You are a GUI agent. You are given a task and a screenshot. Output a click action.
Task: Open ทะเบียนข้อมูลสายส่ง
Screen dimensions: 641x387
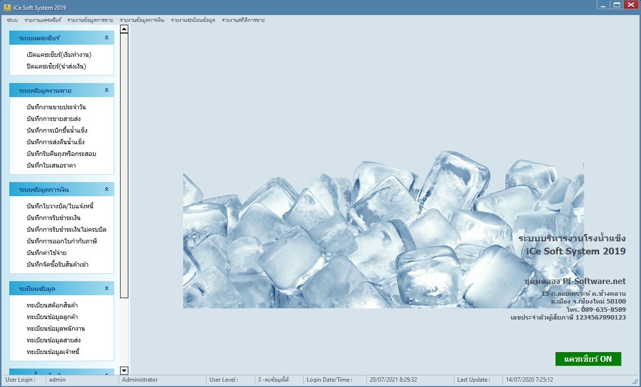(x=53, y=340)
